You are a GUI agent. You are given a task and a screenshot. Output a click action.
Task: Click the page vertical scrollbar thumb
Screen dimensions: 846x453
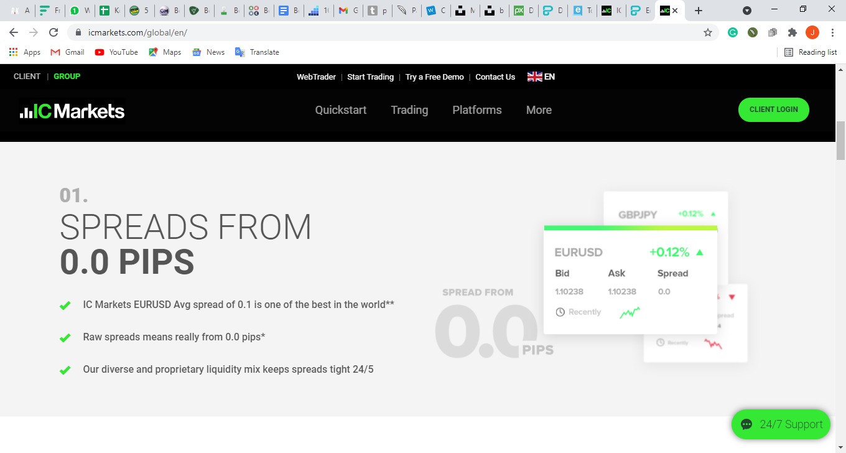coord(840,141)
